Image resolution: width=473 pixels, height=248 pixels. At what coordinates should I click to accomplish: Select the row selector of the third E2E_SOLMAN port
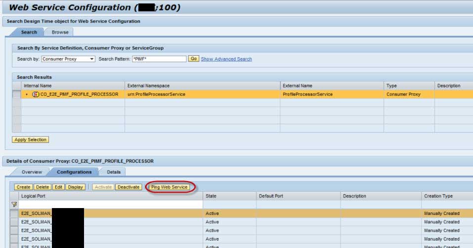(x=14, y=230)
